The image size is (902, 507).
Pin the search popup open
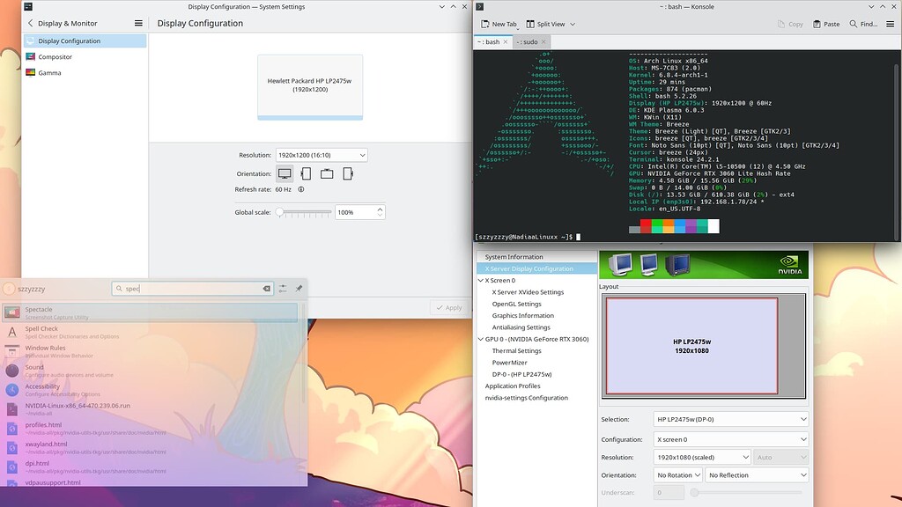[299, 288]
